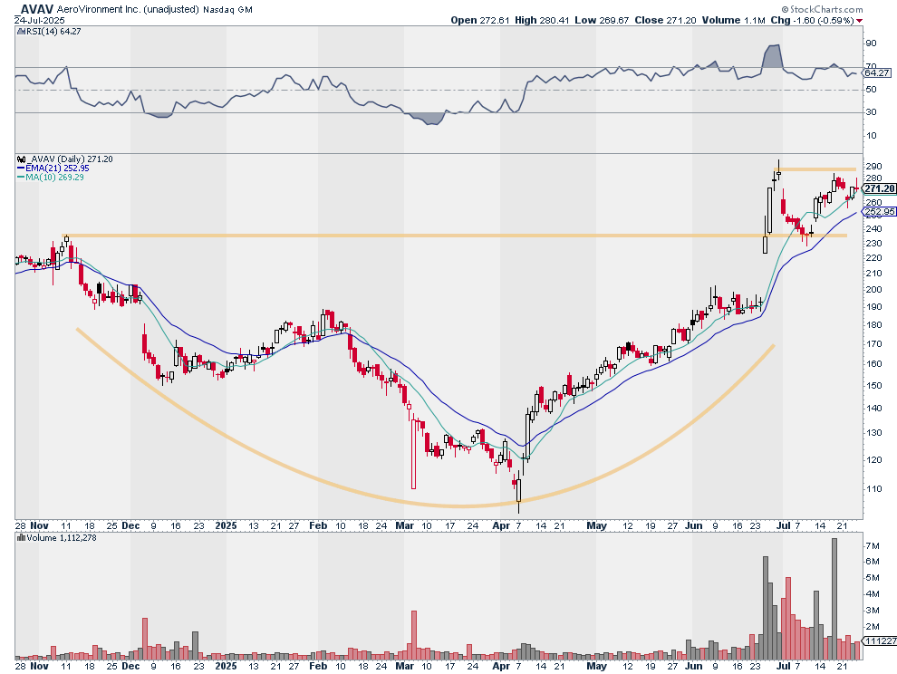
Task: Click the green MA(10) line swatch
Action: (x=21, y=178)
